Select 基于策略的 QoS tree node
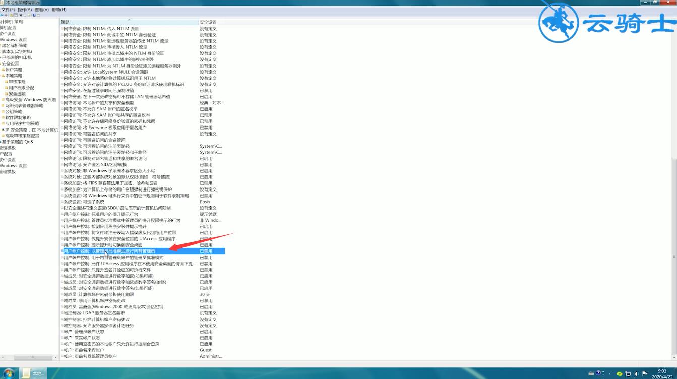677x379 pixels. point(17,142)
